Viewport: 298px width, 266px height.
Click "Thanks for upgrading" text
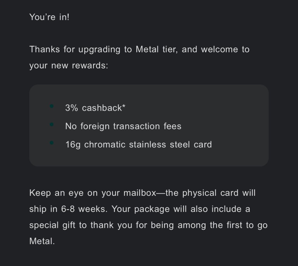75,50
